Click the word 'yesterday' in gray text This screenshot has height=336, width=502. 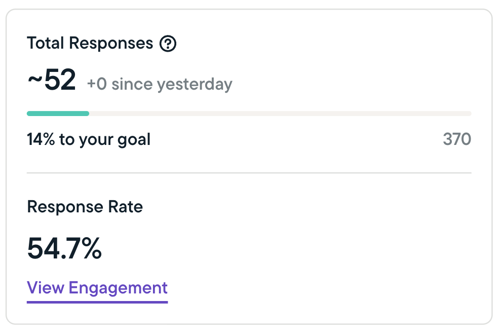(202, 84)
